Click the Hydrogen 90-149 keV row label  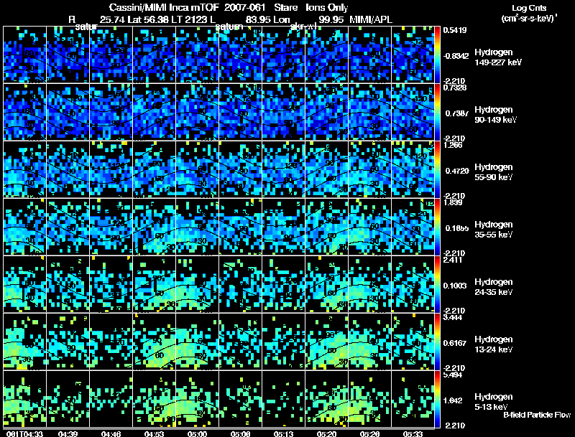[495, 115]
